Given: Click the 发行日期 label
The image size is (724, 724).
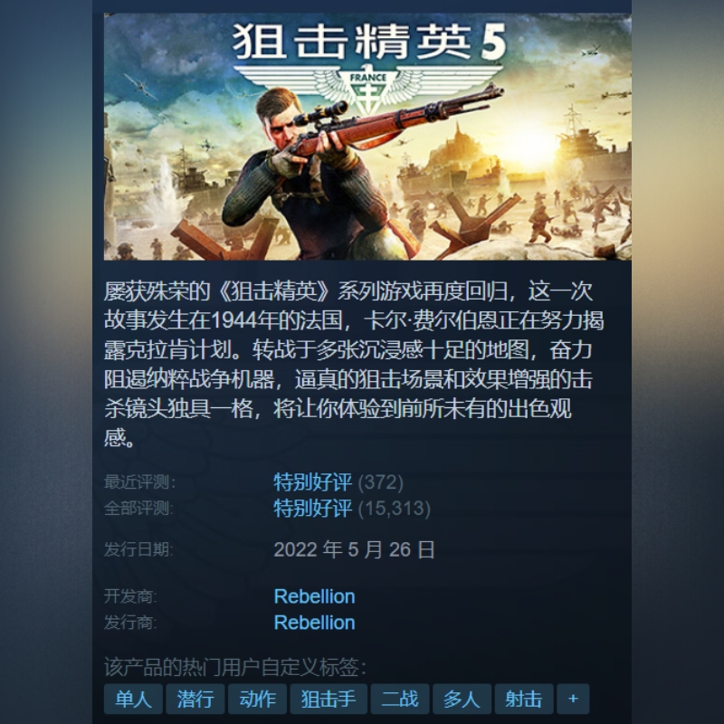Looking at the screenshot, I should pos(138,549).
